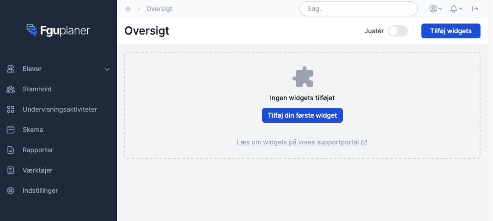Click the Rapporter document icon
Viewport: 493px width, 221px height.
11,150
